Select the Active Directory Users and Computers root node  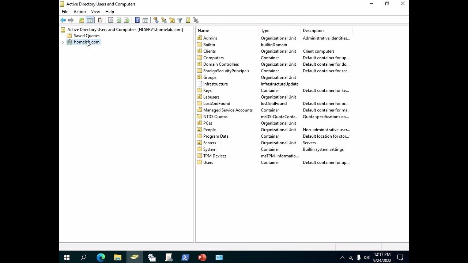pyautogui.click(x=125, y=30)
